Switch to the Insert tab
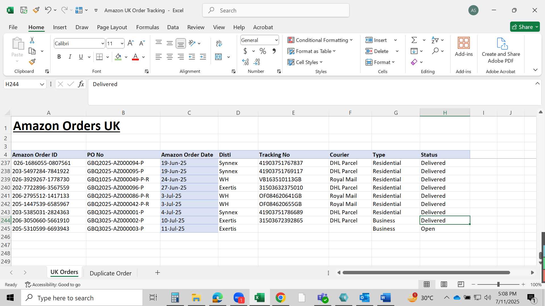545x306 pixels. (x=60, y=27)
